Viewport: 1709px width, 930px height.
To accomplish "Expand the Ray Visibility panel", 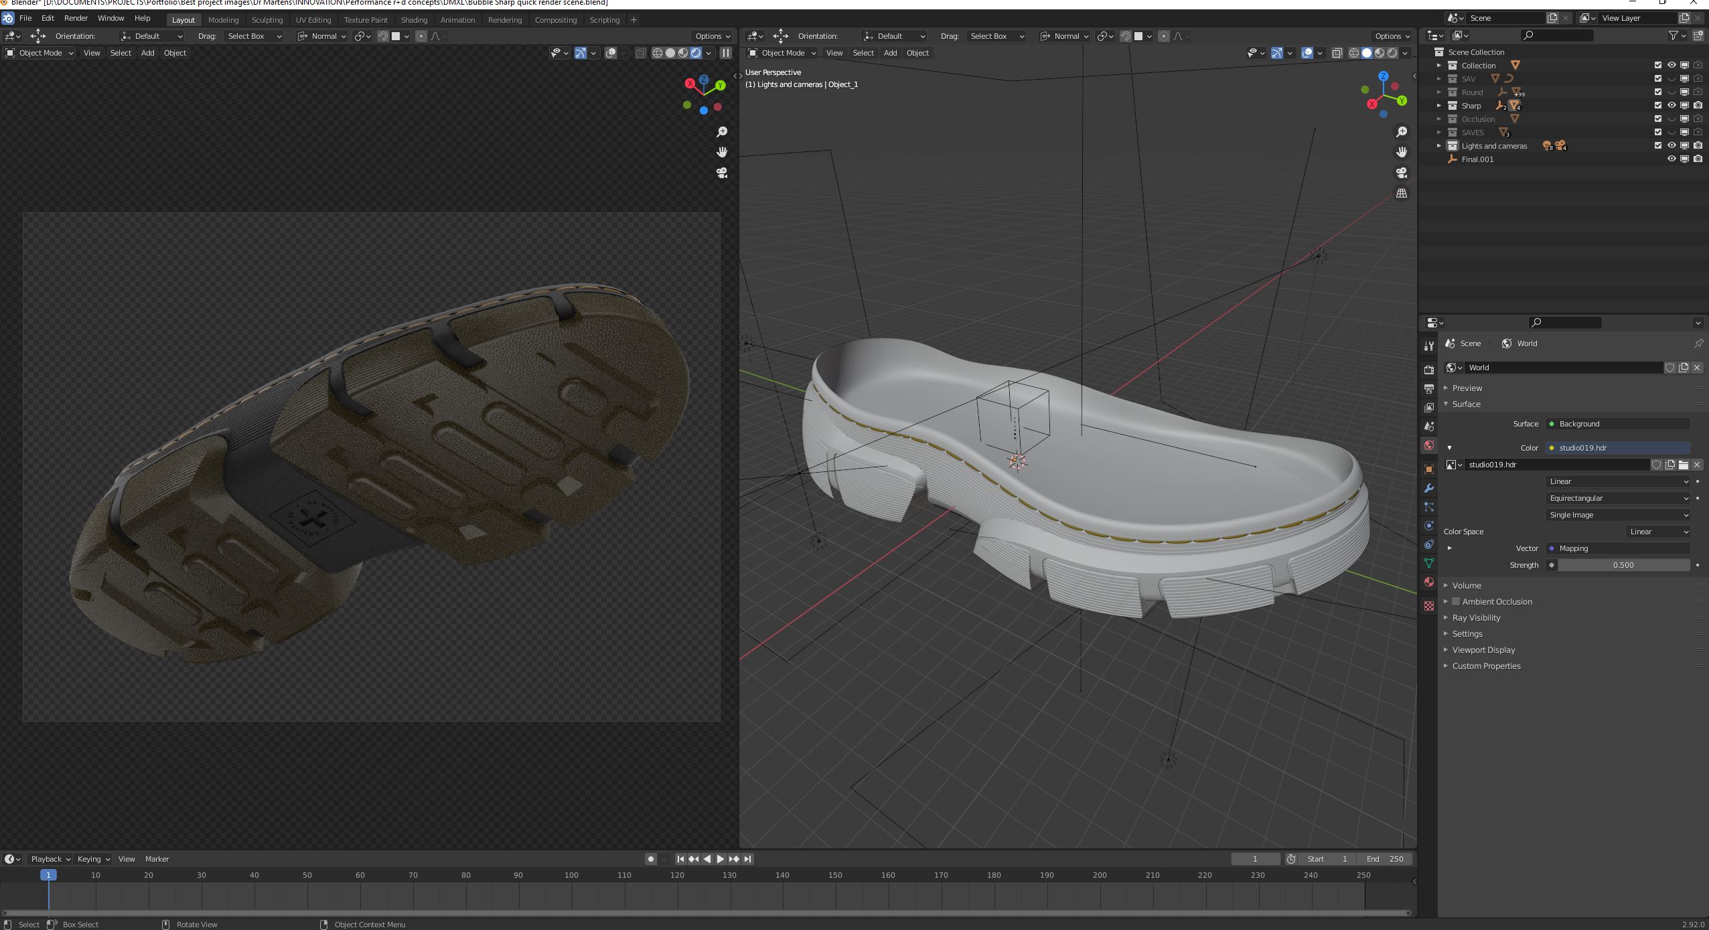I will (1476, 618).
